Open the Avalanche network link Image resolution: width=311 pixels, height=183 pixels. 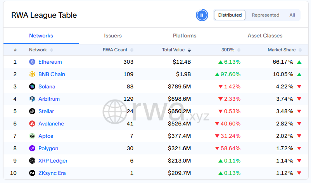[x=51, y=124]
